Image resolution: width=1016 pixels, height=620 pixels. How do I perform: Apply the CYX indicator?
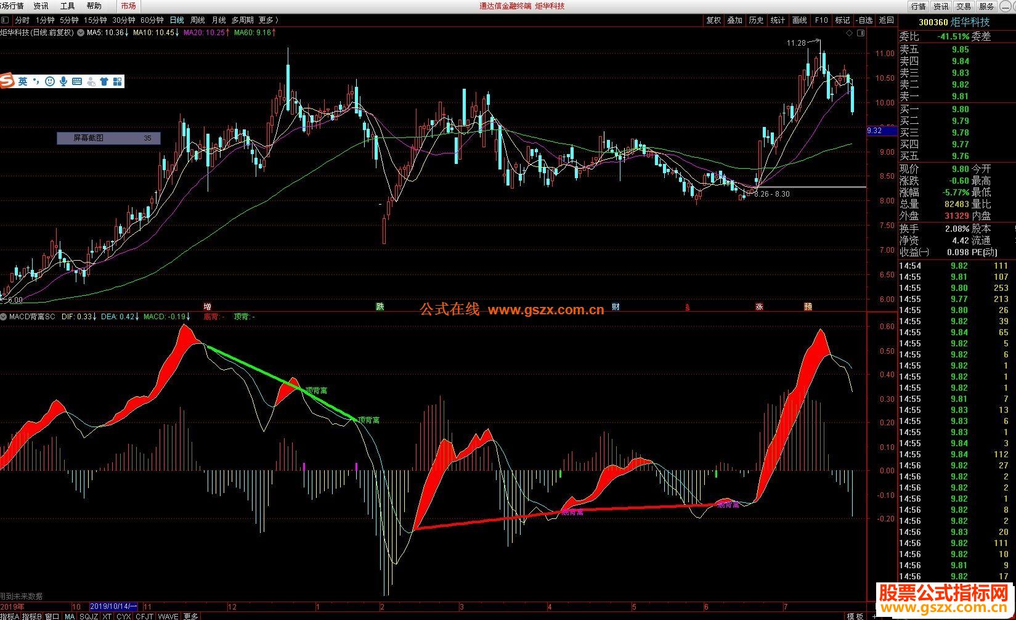point(124,616)
